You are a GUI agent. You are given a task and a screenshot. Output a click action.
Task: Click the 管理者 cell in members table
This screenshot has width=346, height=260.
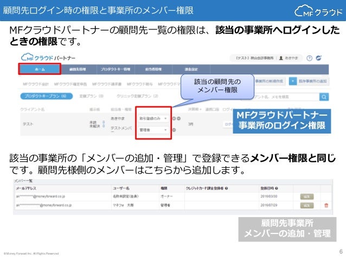(x=165, y=205)
